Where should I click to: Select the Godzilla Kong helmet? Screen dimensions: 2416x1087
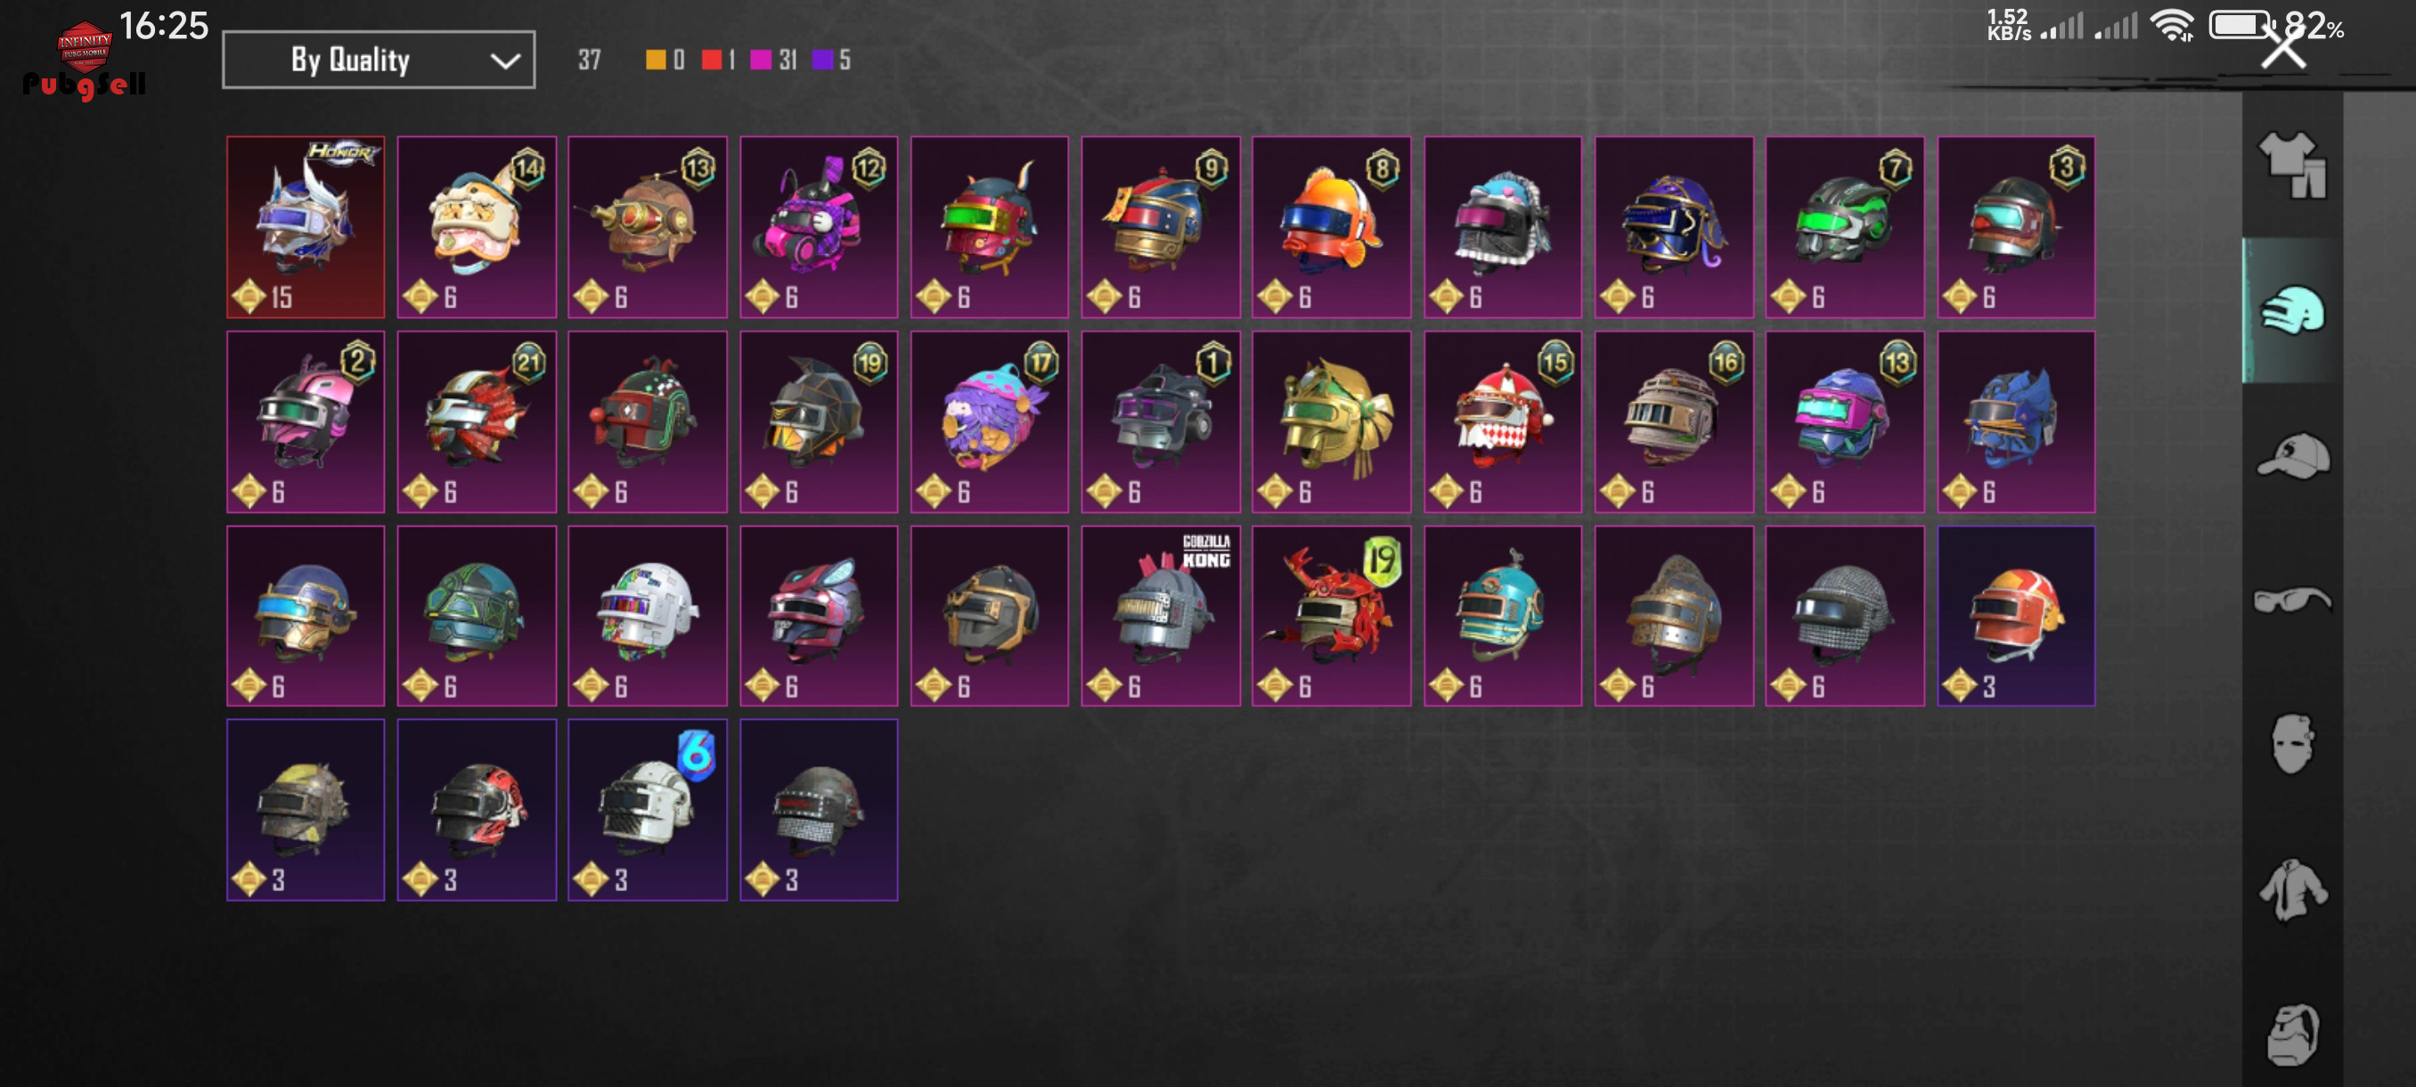(1160, 616)
